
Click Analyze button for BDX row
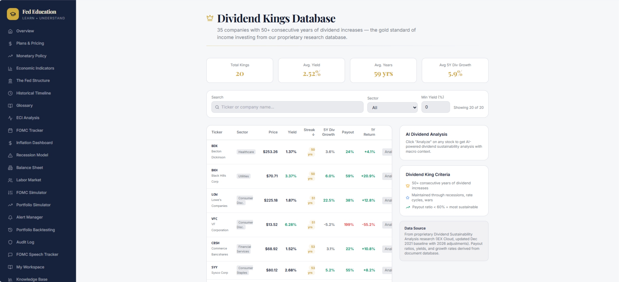[x=387, y=152]
